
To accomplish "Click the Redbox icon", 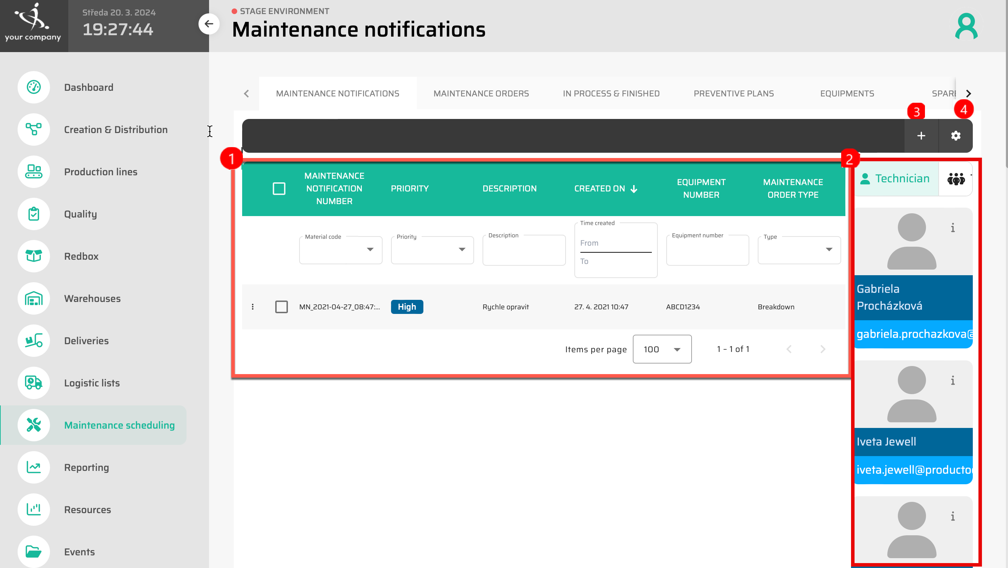I will 34,256.
